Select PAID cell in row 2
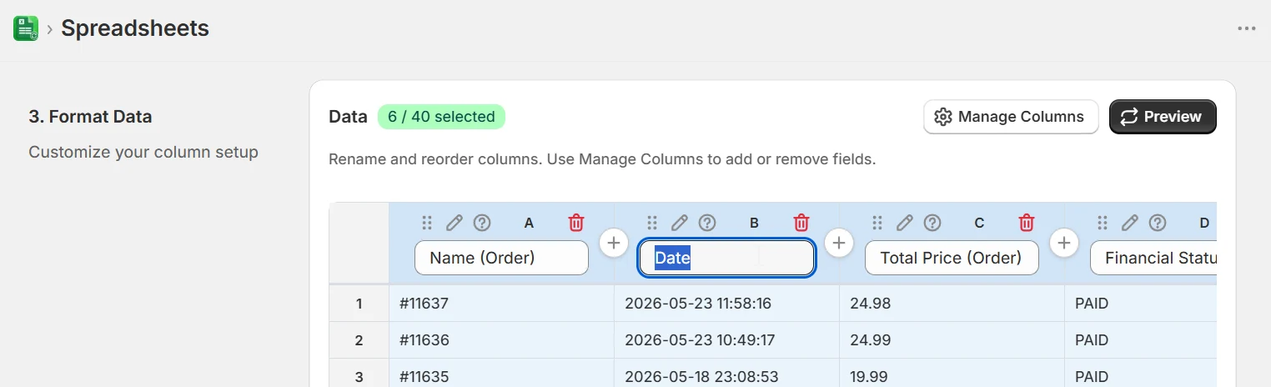Screen dimensions: 1271x387 [1141, 340]
